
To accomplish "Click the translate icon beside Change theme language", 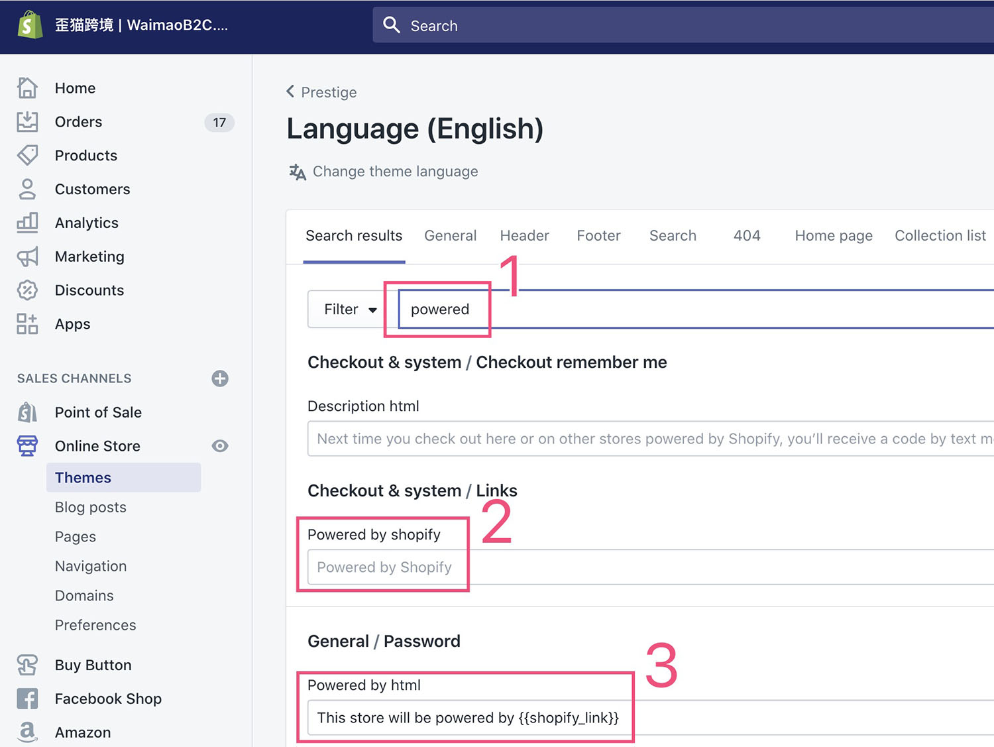I will click(298, 172).
